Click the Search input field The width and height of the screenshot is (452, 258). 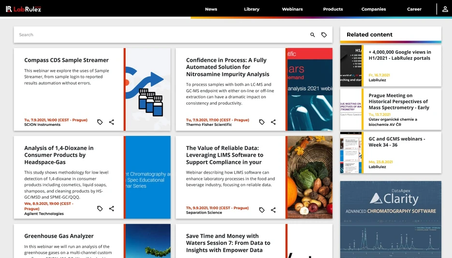point(161,35)
